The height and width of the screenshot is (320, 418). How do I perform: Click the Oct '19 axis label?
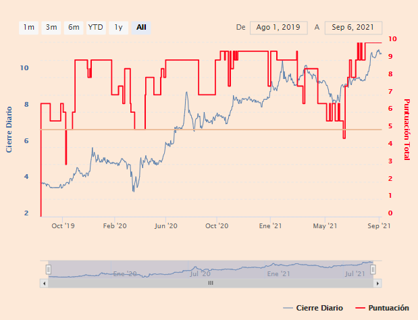63,226
